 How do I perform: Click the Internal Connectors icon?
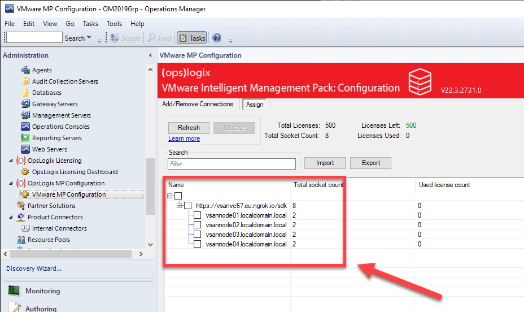pos(25,228)
